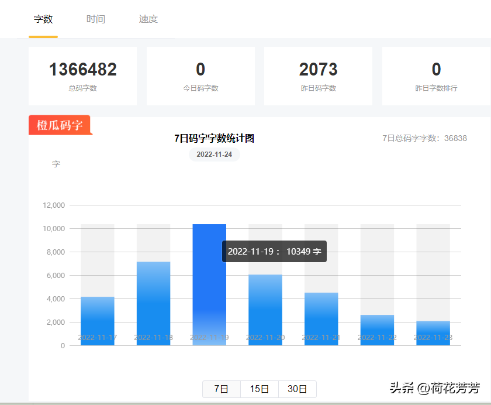Click the 昨日字数排行 card
Image resolution: width=491 pixels, height=405 pixels.
pos(436,76)
